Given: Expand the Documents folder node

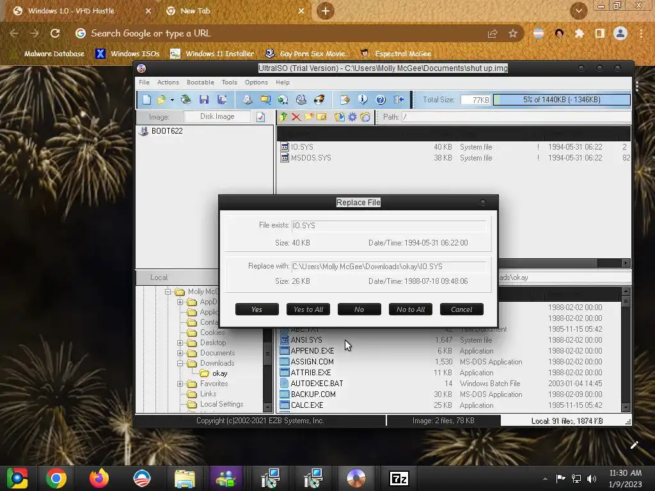Looking at the screenshot, I should [180, 353].
